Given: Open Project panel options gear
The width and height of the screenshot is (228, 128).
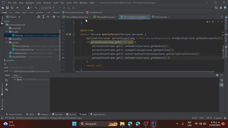Looking at the screenshot, I should [54, 17].
